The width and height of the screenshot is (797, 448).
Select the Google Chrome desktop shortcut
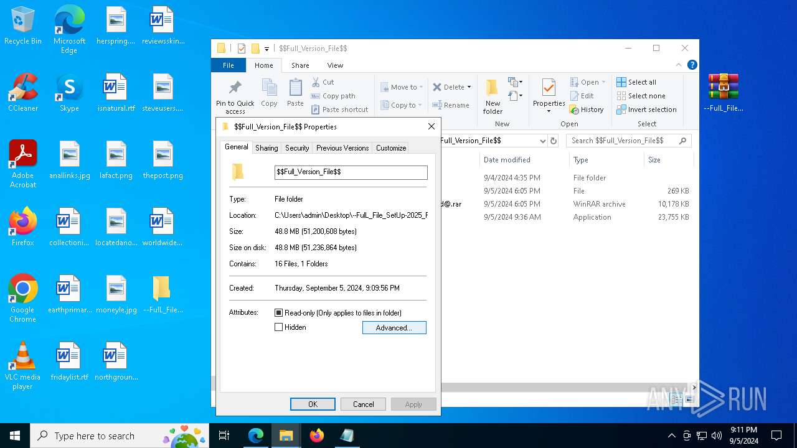click(x=23, y=299)
